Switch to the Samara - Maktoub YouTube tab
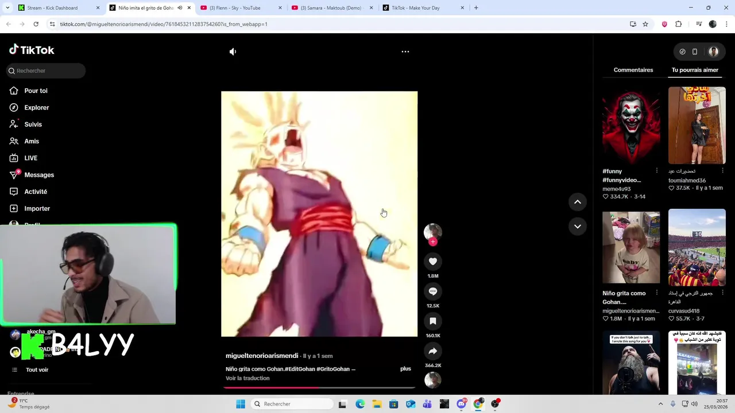 [x=331, y=8]
